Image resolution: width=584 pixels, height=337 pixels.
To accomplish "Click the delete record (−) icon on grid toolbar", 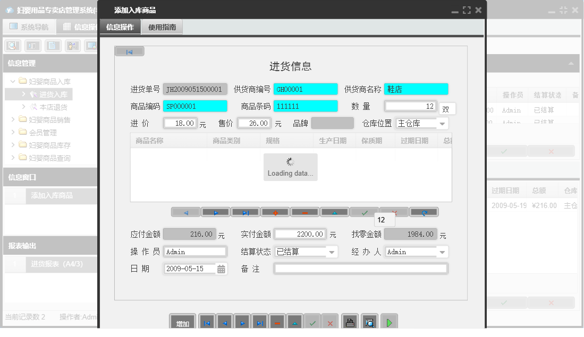I will [x=304, y=212].
